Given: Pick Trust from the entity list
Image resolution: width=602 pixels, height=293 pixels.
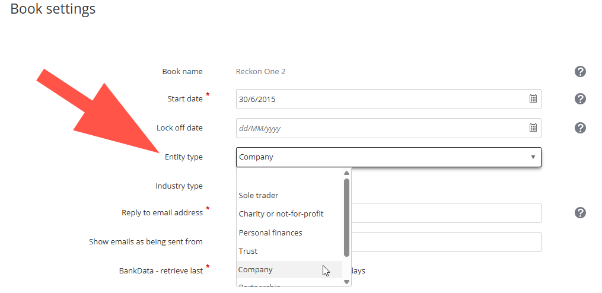Looking at the screenshot, I should coord(248,251).
